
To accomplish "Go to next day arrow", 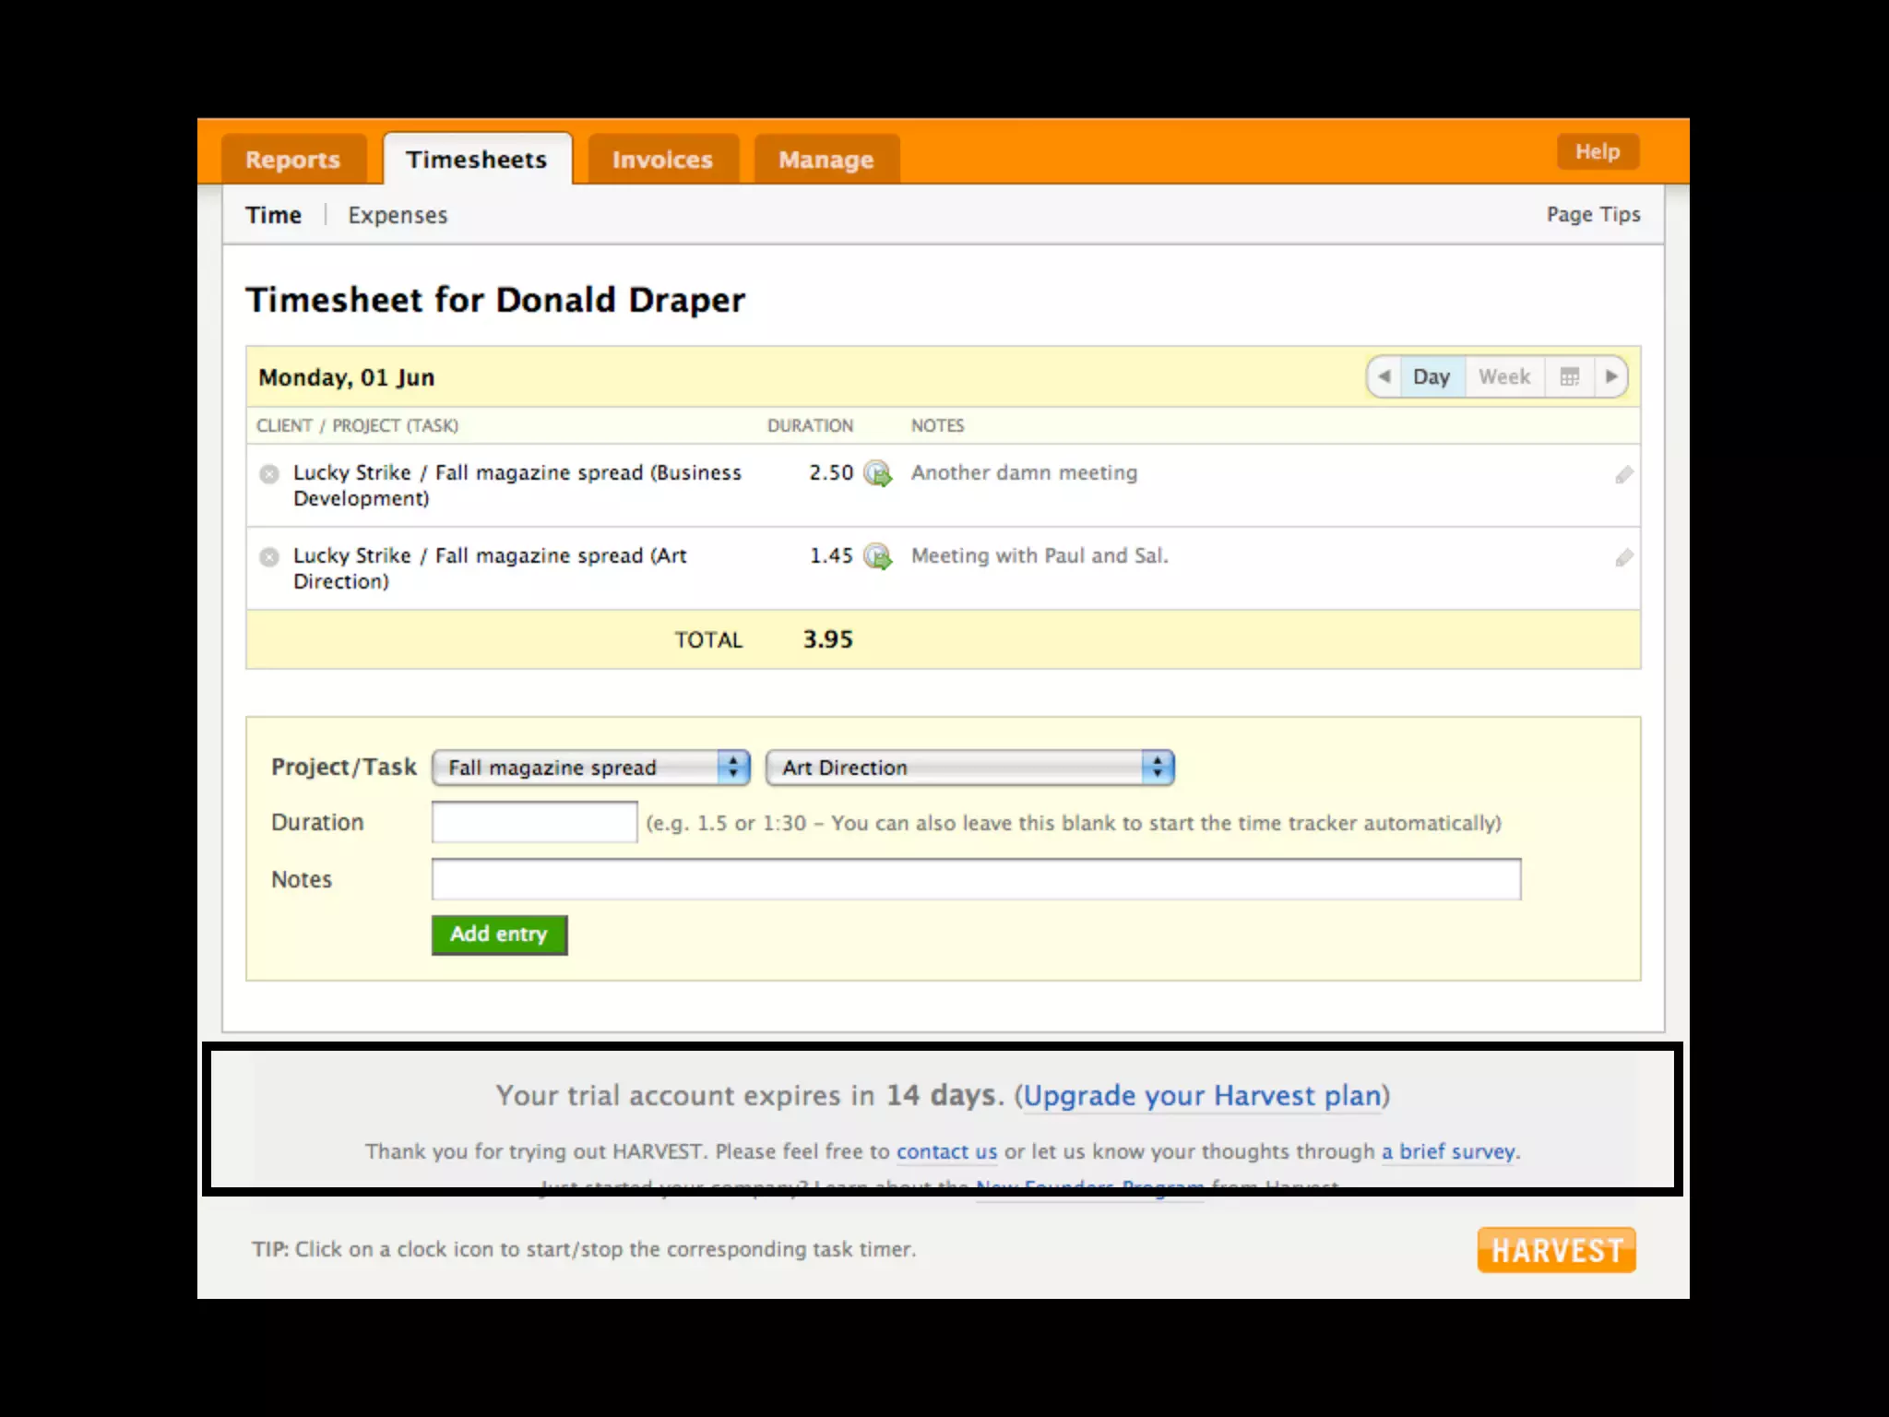I will (1610, 376).
